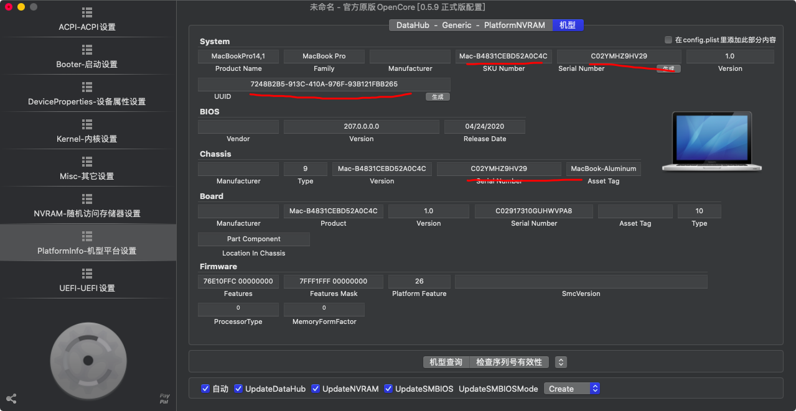Open the UpdateSMBIOSMode Create dropdown

click(571, 389)
